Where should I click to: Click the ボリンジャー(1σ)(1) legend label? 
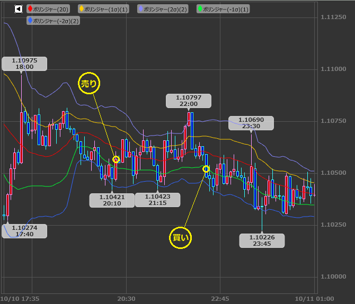pyautogui.click(x=103, y=9)
